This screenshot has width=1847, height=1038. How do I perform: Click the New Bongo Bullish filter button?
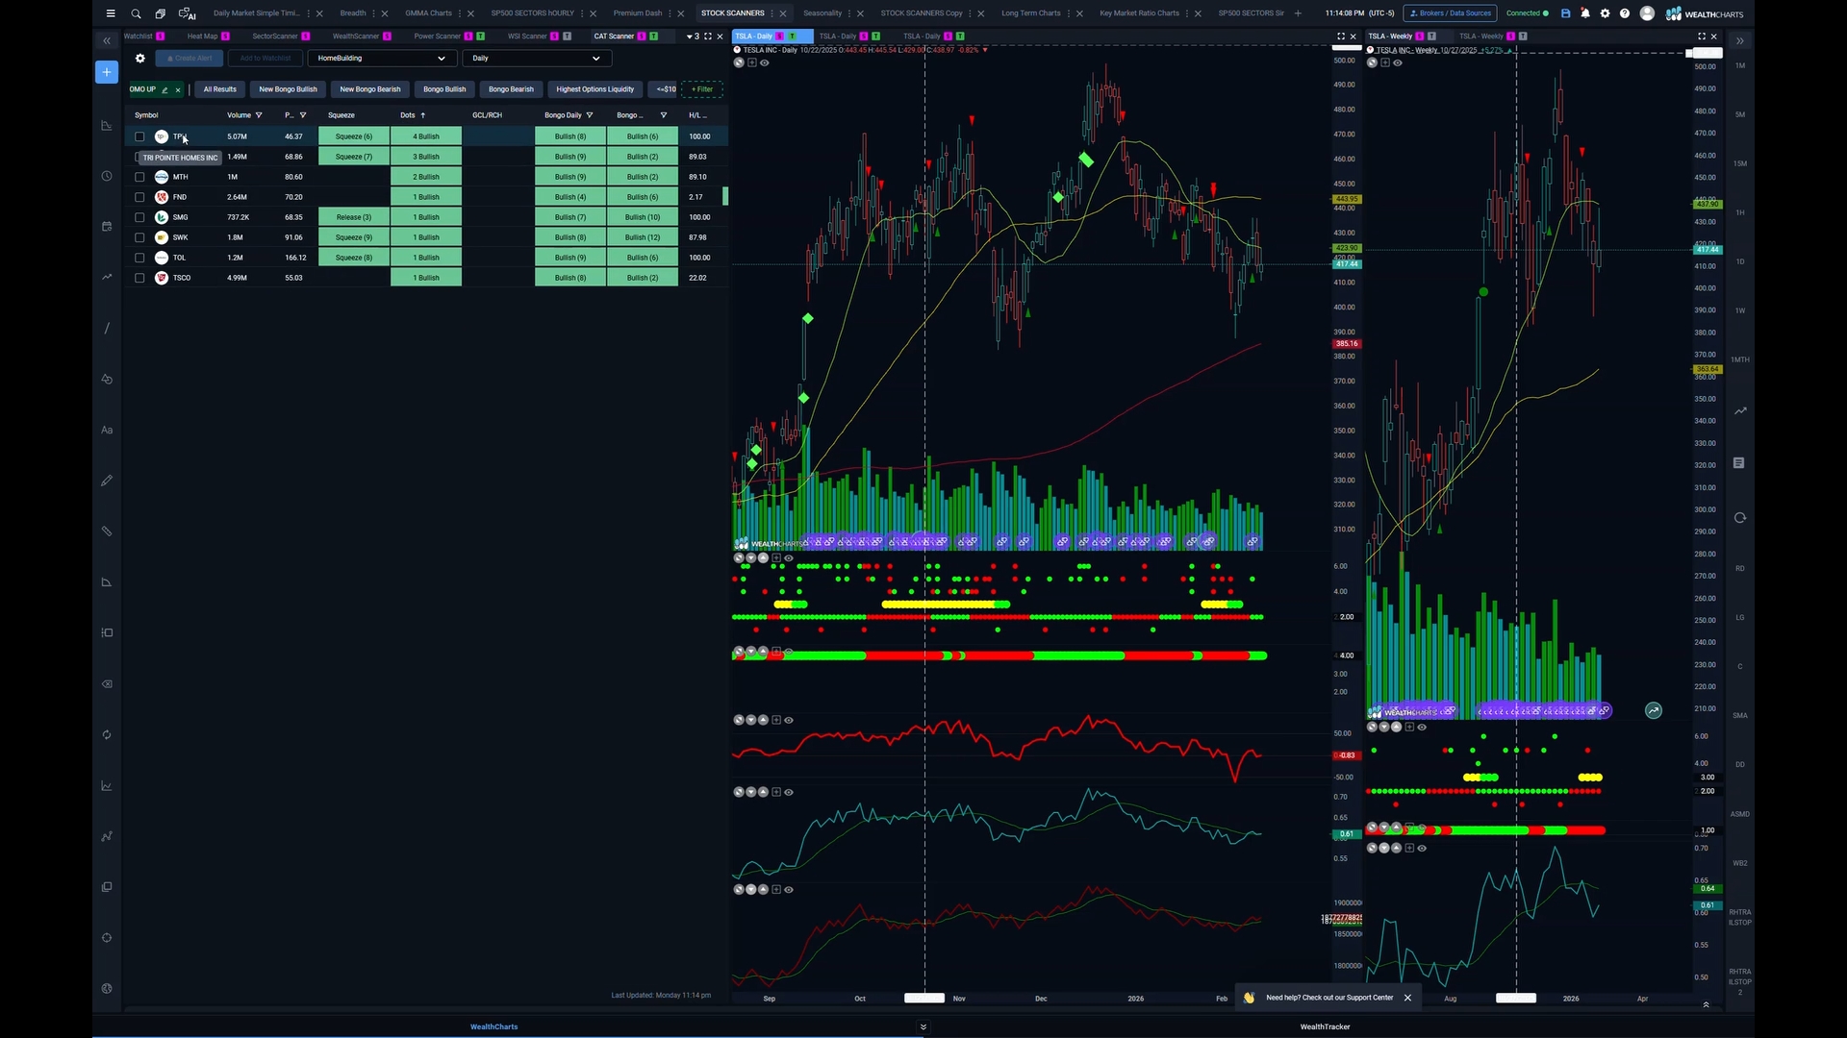[x=288, y=89]
